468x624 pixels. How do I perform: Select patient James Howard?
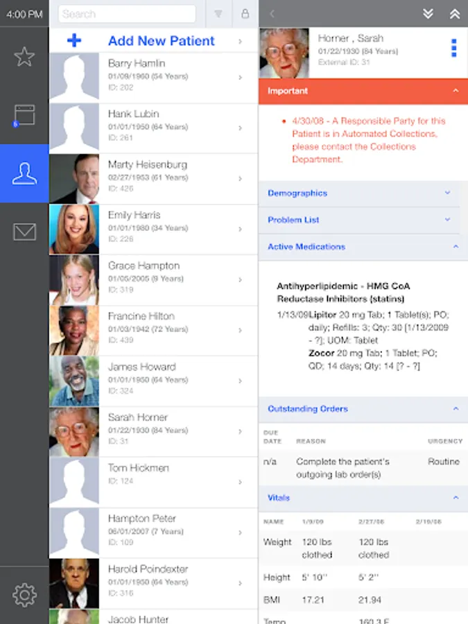153,381
